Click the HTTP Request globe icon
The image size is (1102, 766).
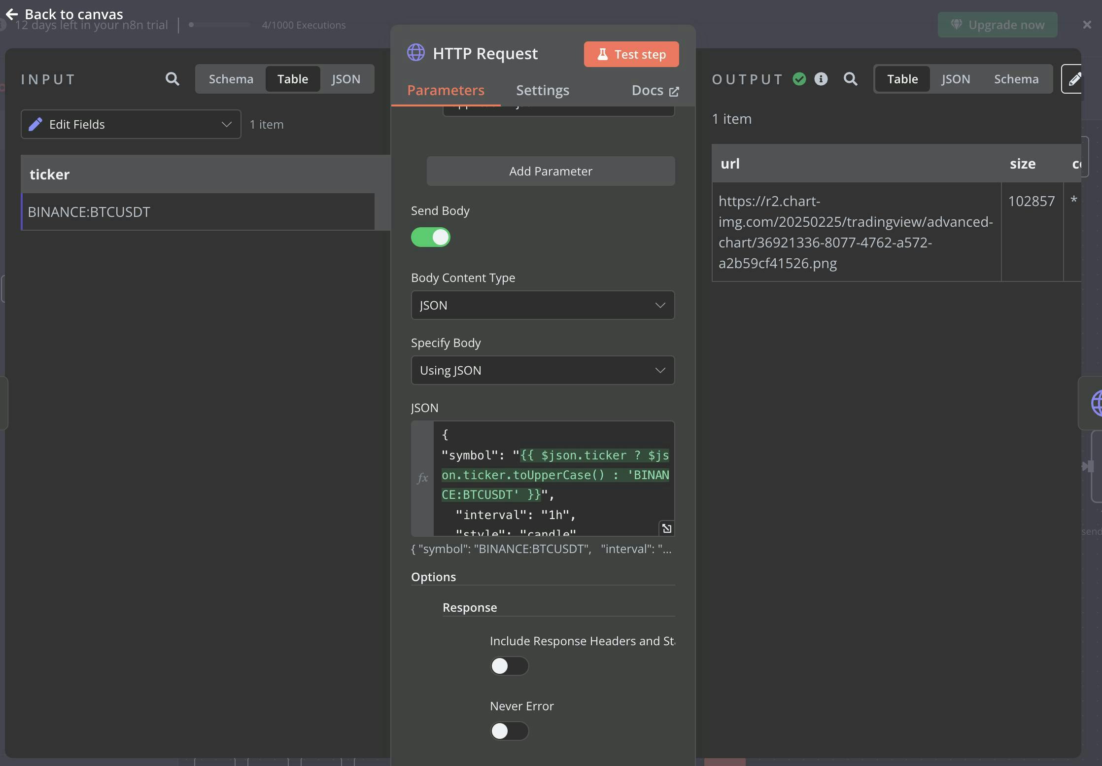(x=415, y=53)
